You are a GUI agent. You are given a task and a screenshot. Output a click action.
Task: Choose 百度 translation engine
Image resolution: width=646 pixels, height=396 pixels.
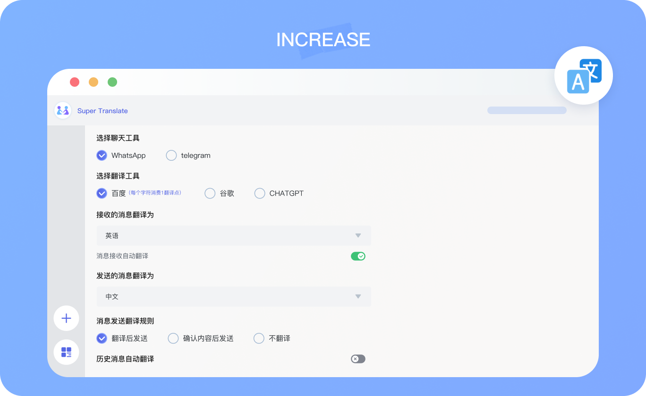click(102, 193)
